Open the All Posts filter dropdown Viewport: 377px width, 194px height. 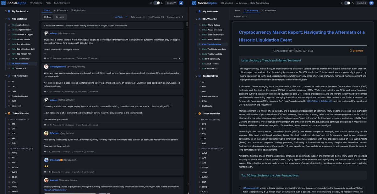pos(121,17)
